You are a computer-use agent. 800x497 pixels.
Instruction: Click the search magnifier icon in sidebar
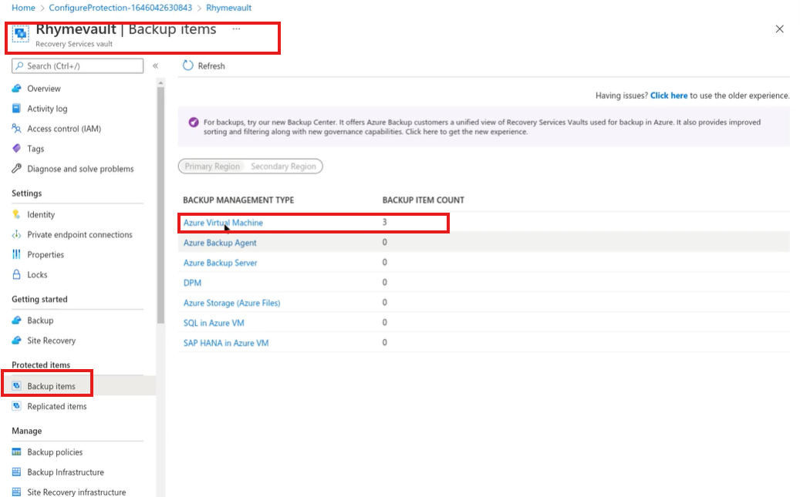20,65
